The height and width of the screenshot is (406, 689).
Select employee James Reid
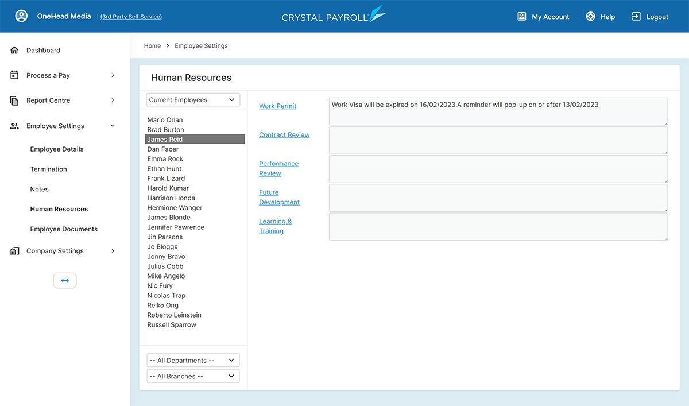[195, 140]
